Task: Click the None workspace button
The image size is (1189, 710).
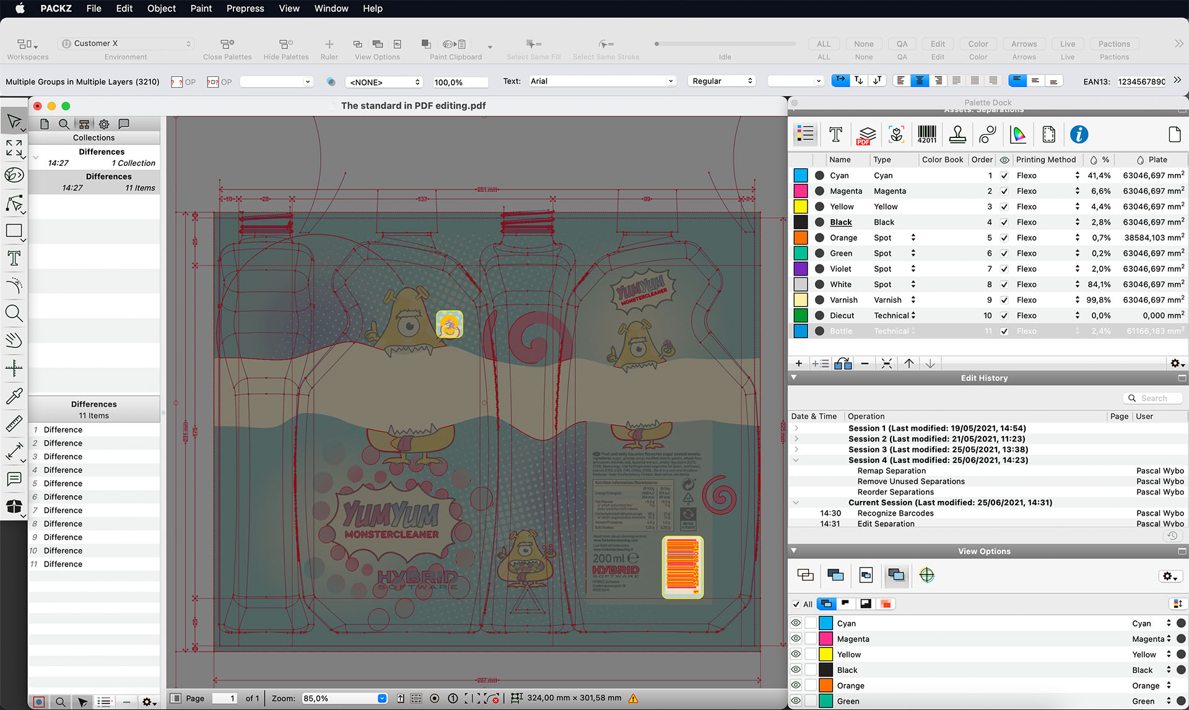Action: click(x=863, y=44)
